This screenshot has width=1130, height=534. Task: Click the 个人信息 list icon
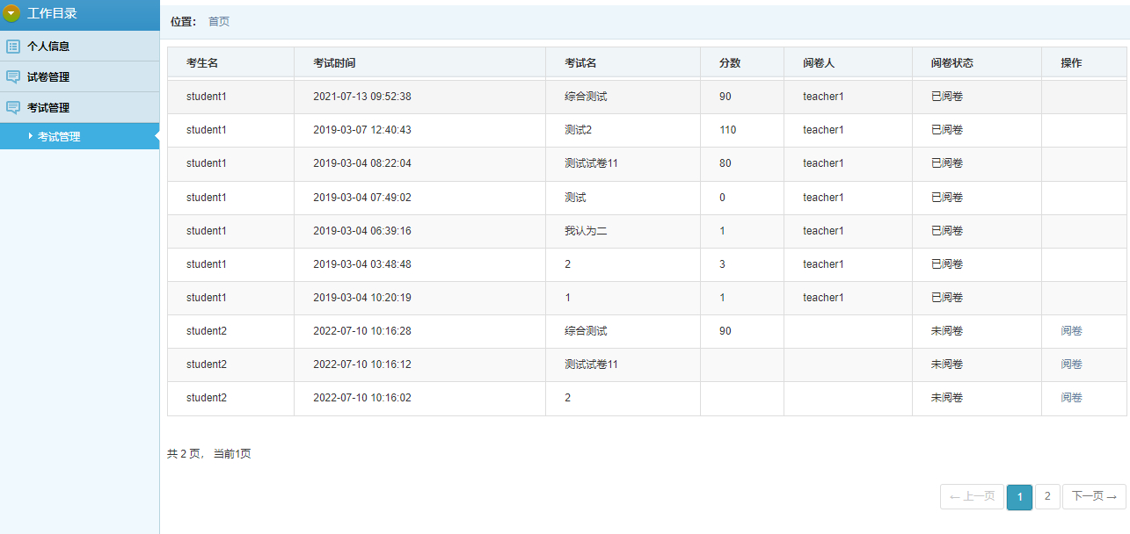[x=13, y=46]
